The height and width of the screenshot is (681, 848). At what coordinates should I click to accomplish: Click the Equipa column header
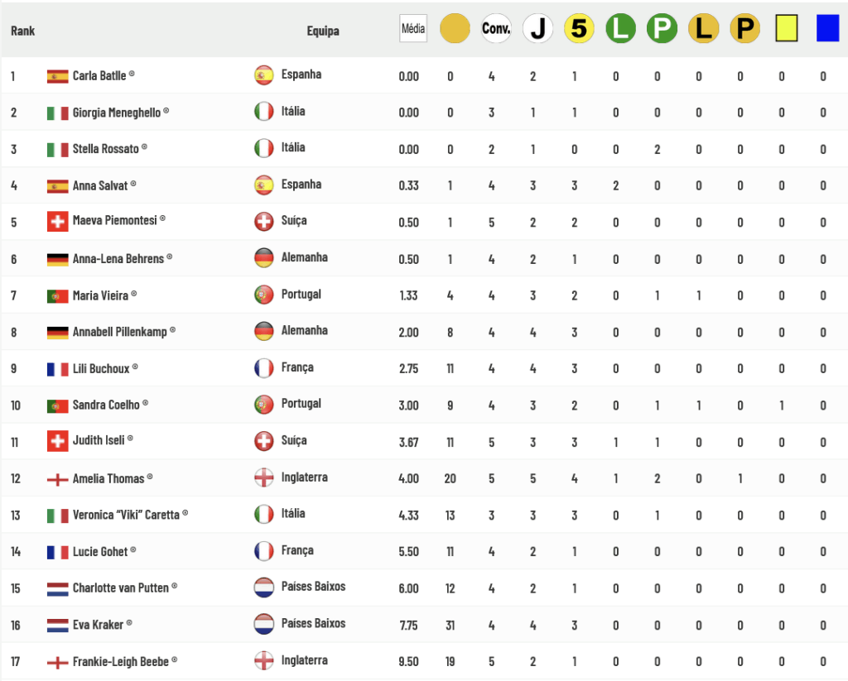[x=323, y=31]
